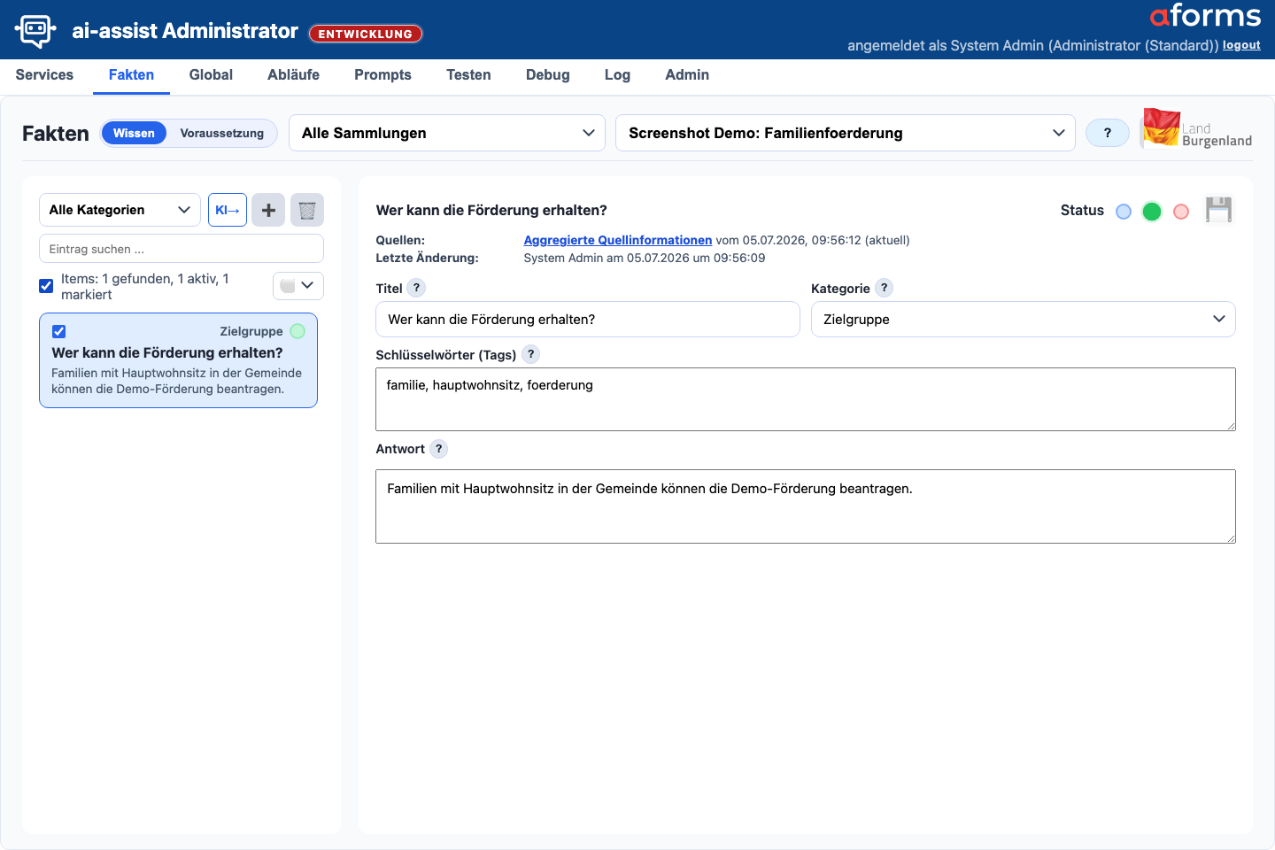Click the logout link
The image size is (1275, 850).
1241,45
